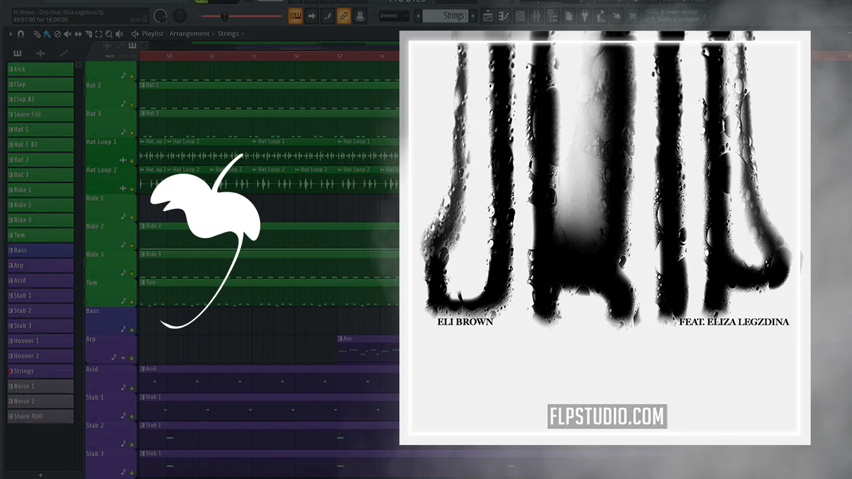The height and width of the screenshot is (479, 852).
Task: Click the stamp icon in top toolbar
Action: coord(360,16)
